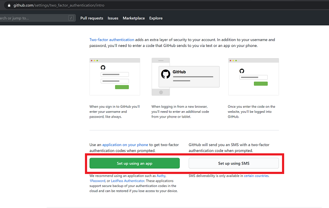
Task: Click text 'Once you enter the code on the'
Action: [251, 107]
